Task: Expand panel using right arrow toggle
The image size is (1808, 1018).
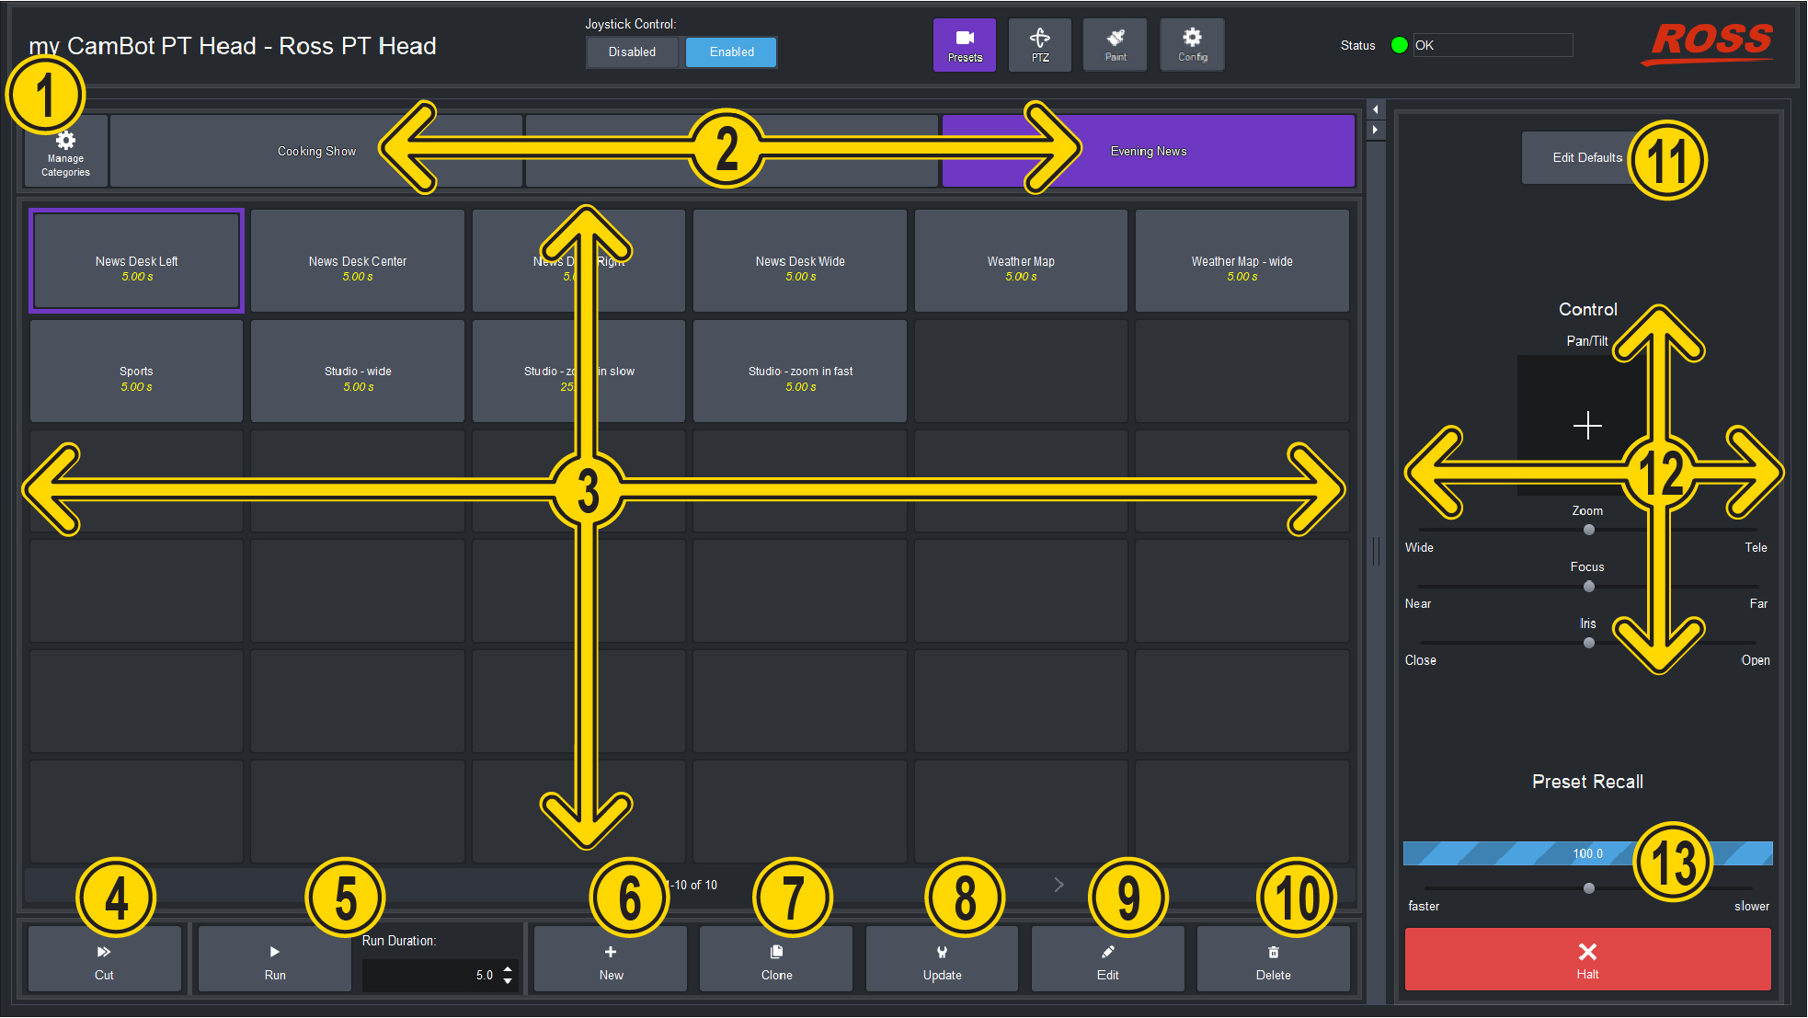Action: coord(1375,131)
